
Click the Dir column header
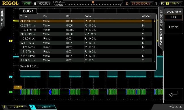pos(45,16)
